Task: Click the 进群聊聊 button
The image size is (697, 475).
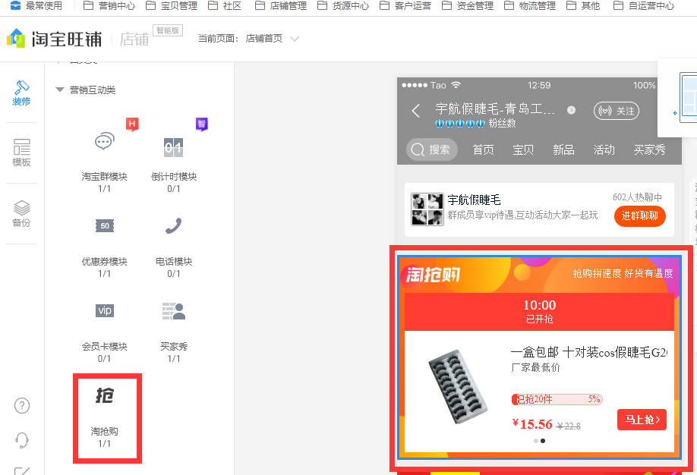Action: [x=639, y=216]
